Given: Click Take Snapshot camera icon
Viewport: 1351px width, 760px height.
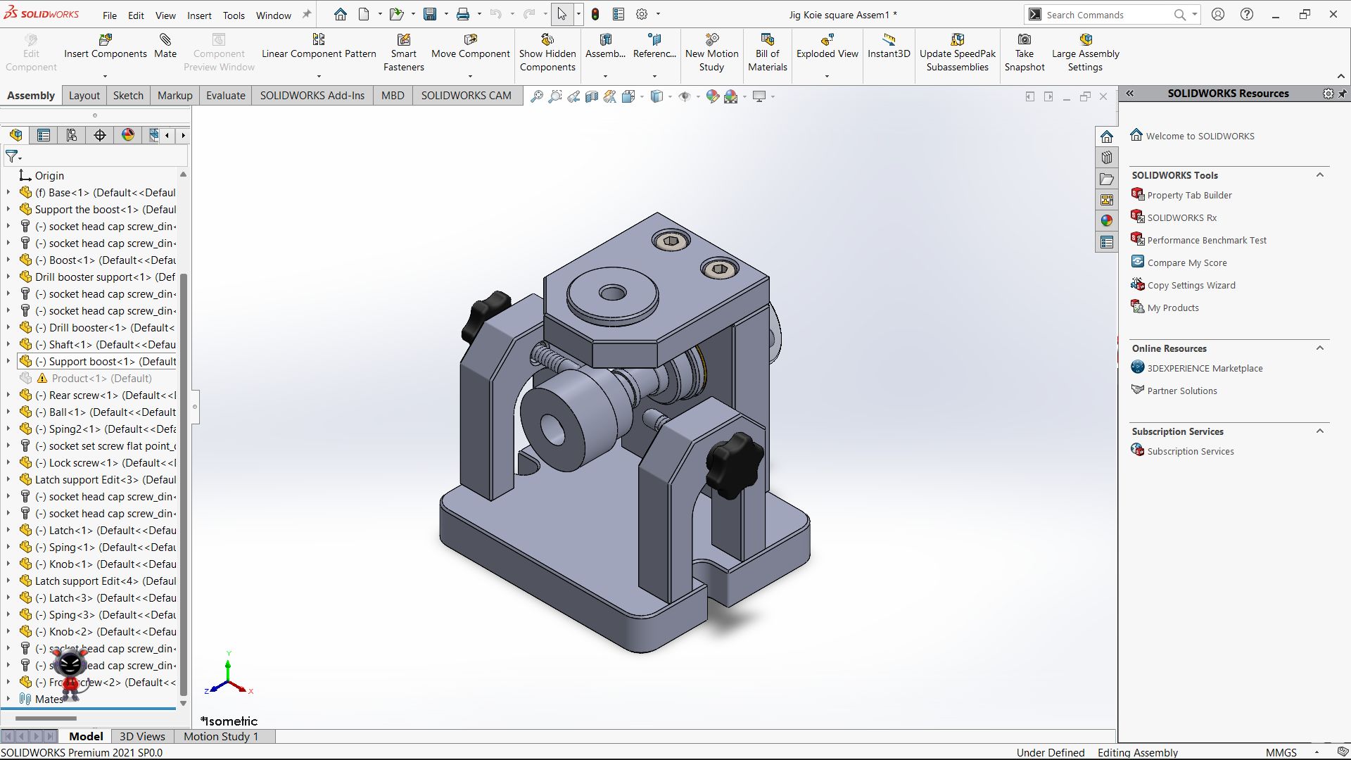Looking at the screenshot, I should click(1025, 40).
